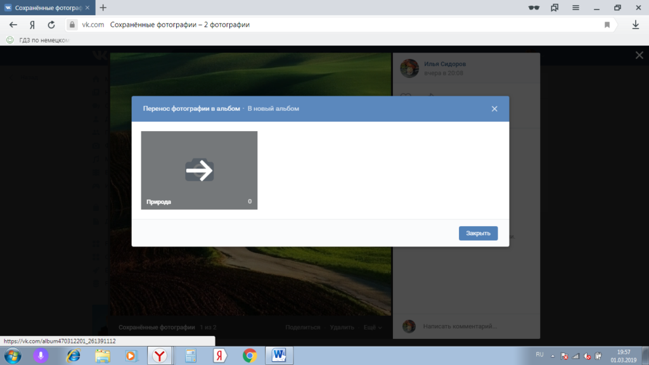Reload the page with the refresh icon
The height and width of the screenshot is (365, 649).
coord(51,25)
